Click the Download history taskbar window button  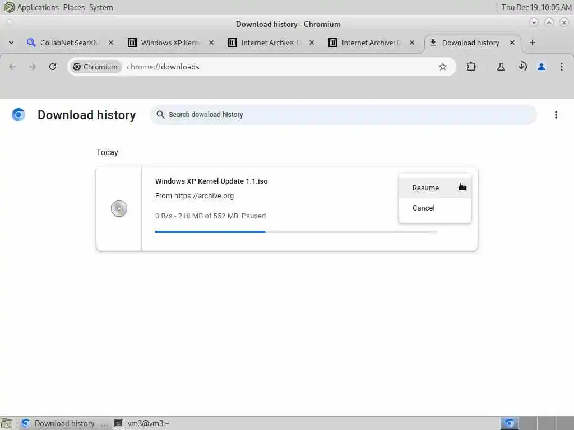click(65, 423)
